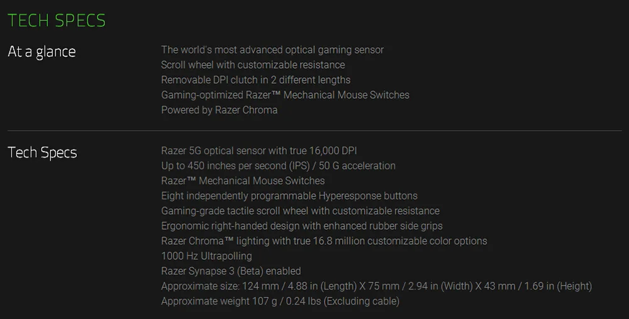629x319 pixels.
Task: Select the 'At a glance' section label
Action: coord(42,52)
